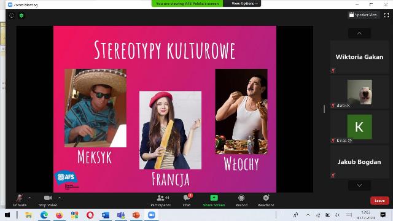This screenshot has height=221, width=393.
Task: Enter full screen with the corner icon
Action: point(386,15)
